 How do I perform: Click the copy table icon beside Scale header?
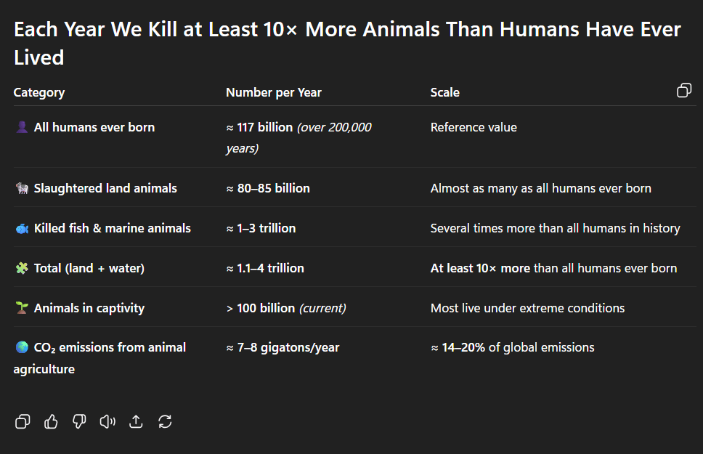683,91
